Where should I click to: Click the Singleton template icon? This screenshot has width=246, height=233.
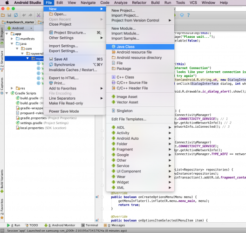114,110
